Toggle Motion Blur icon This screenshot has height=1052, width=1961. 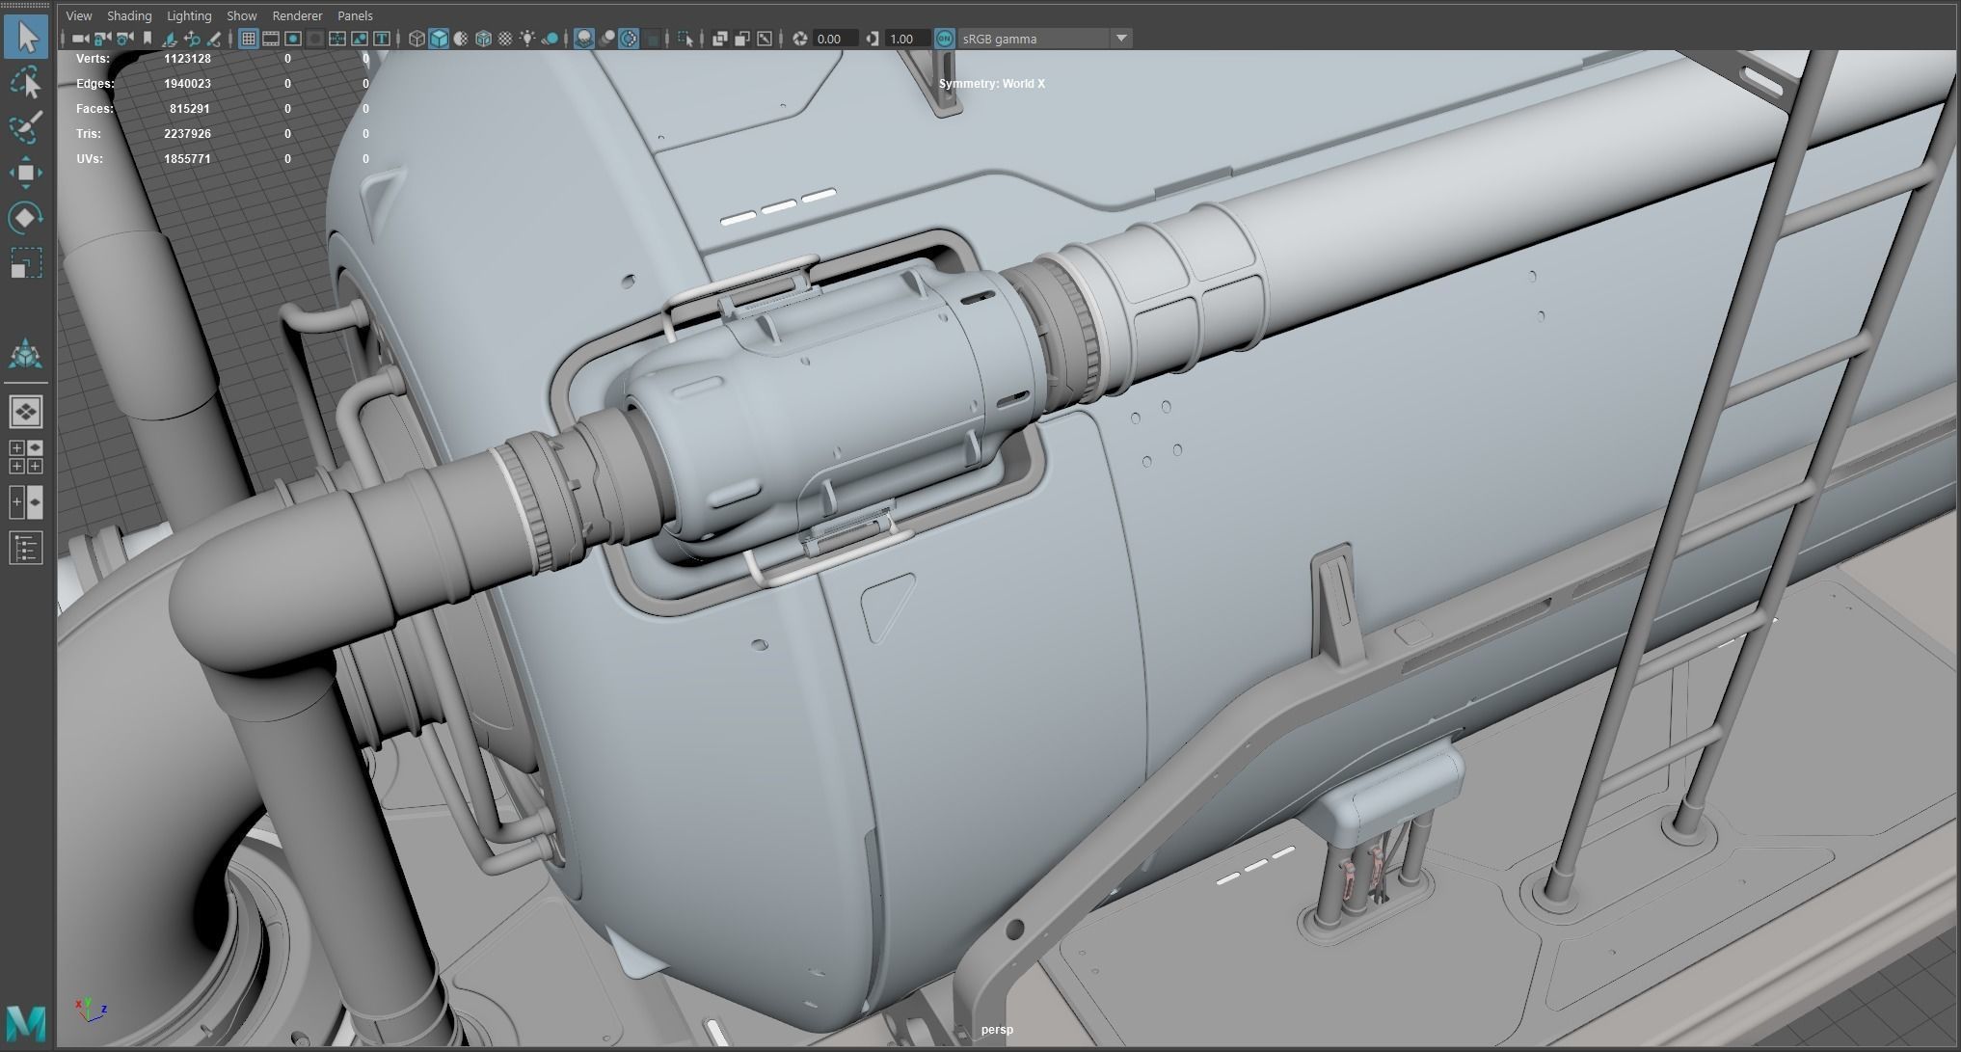[607, 39]
